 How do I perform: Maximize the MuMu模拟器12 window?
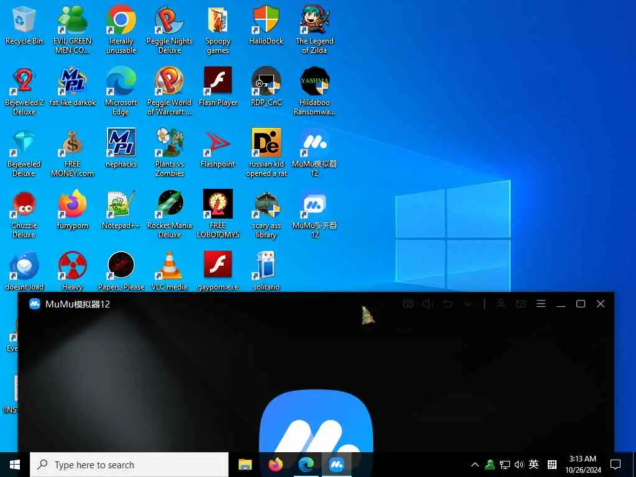click(x=581, y=304)
